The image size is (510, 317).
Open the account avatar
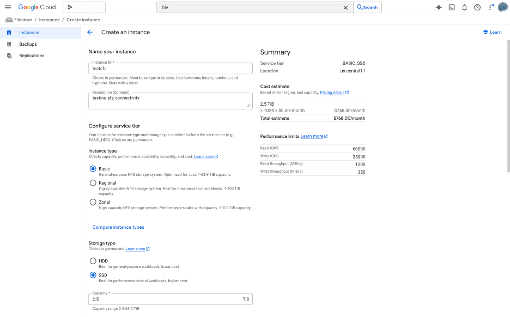point(502,7)
